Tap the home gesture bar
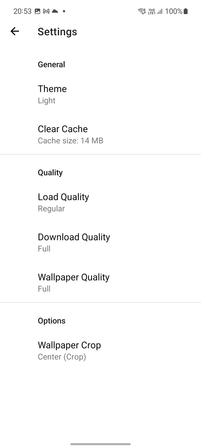The height and width of the screenshot is (448, 201). click(x=100, y=444)
